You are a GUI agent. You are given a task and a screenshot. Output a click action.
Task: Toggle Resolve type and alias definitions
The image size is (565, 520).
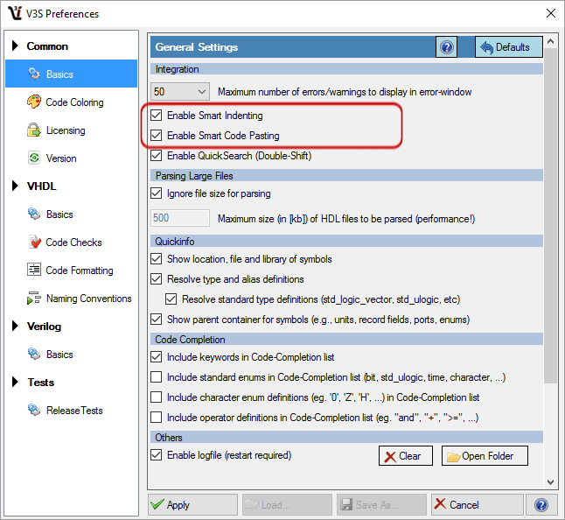coord(156,279)
